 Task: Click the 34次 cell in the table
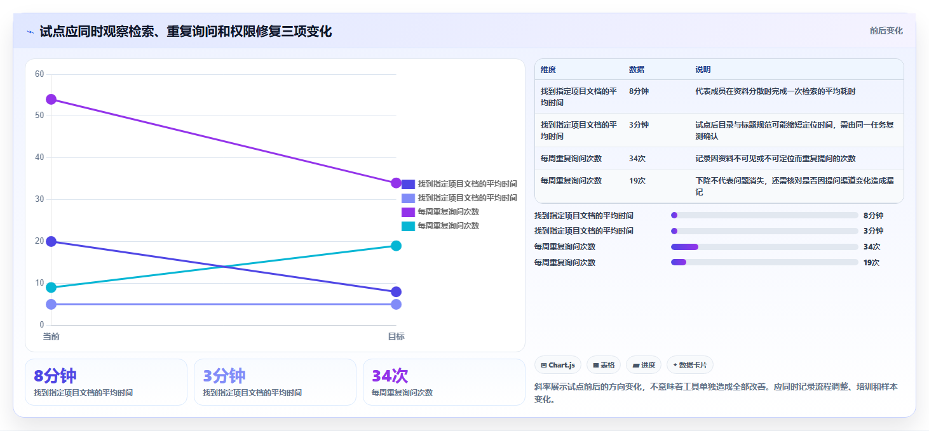pos(637,159)
